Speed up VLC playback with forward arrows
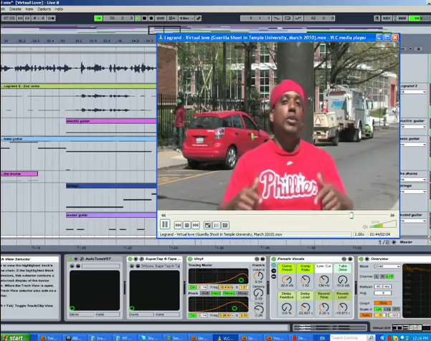Image resolution: width=431 pixels, height=341 pixels. [x=392, y=215]
